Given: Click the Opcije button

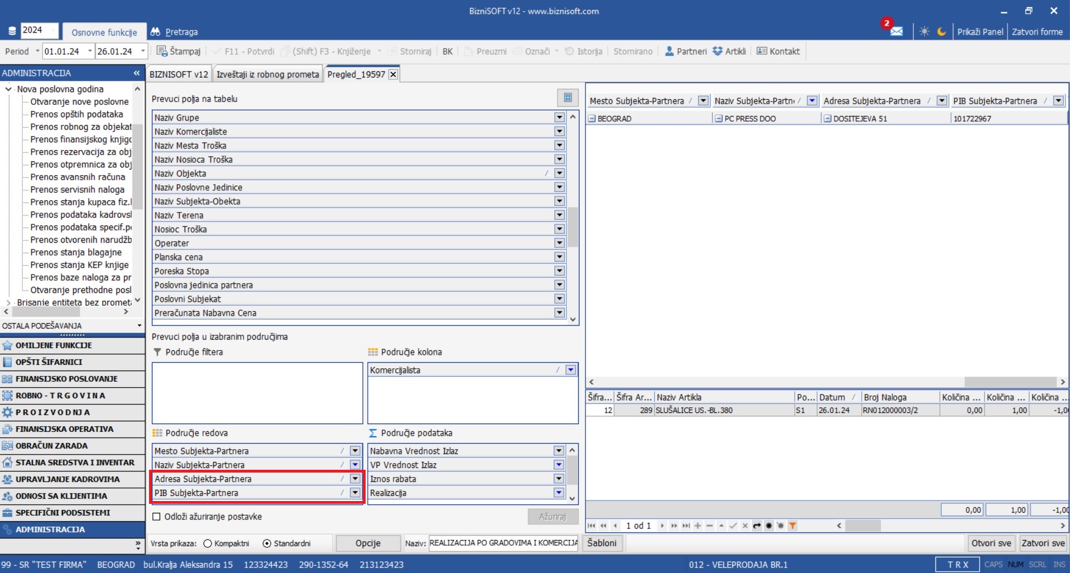Looking at the screenshot, I should tap(368, 543).
